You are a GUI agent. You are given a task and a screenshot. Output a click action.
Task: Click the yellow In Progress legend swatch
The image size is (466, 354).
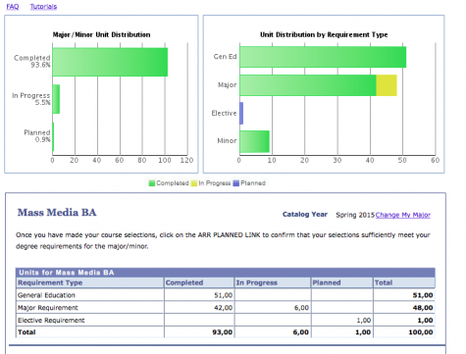click(194, 183)
